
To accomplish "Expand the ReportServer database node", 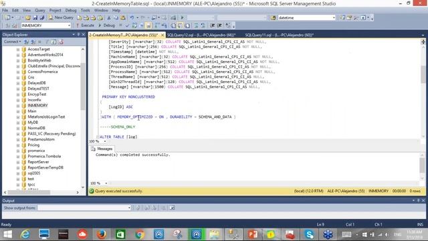I will point(18,162).
